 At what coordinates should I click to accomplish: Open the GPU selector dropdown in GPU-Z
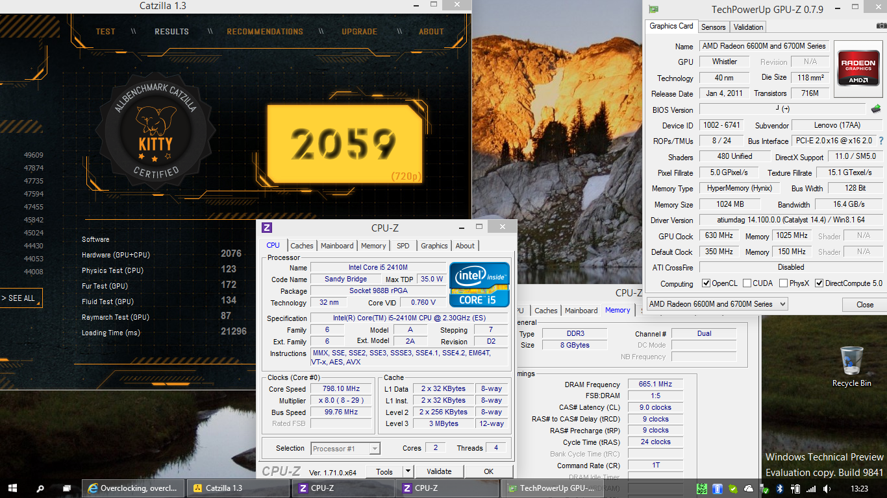pyautogui.click(x=717, y=304)
